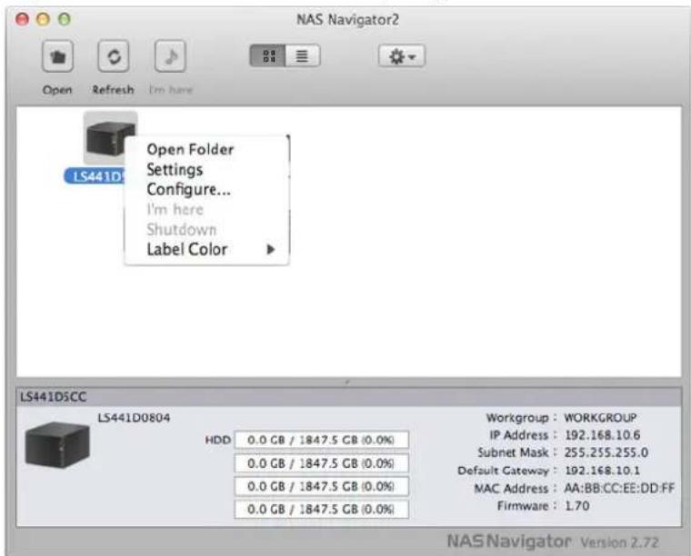This screenshot has height=556, width=691.
Task: Switch to list view
Action: click(302, 56)
